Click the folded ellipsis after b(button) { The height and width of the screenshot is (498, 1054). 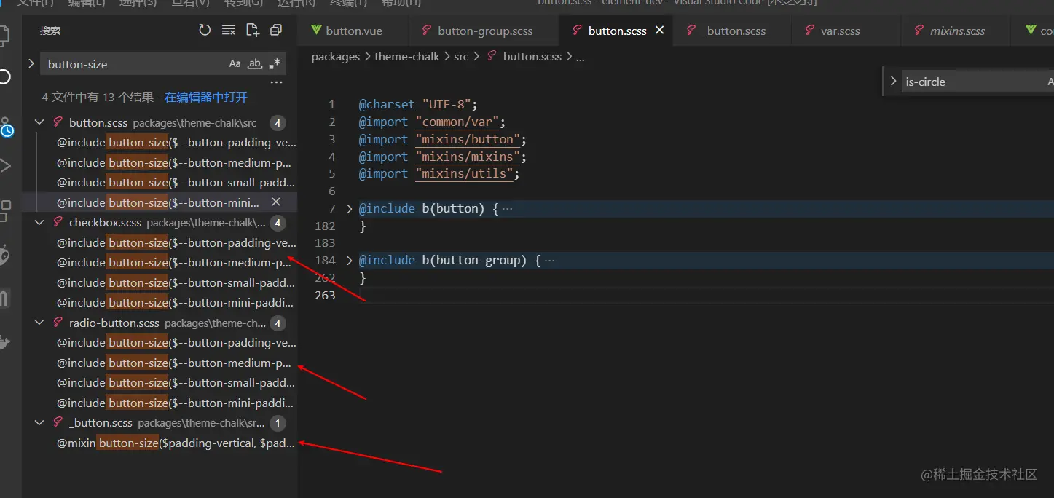tap(508, 209)
